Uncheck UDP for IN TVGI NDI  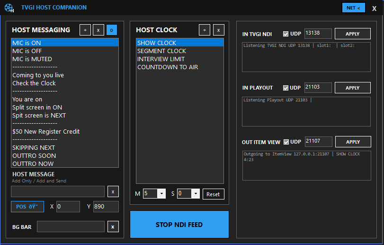[286, 34]
